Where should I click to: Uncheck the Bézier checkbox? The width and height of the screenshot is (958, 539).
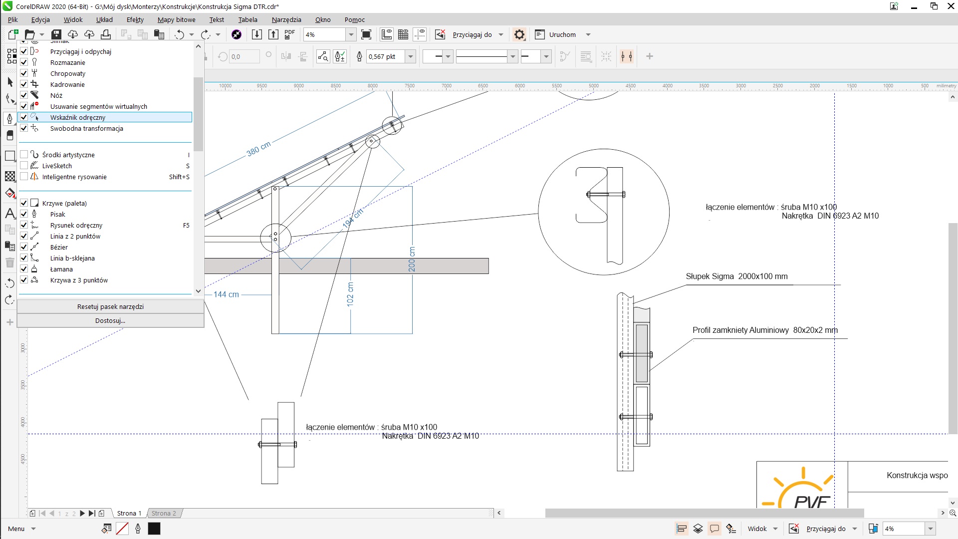click(24, 247)
